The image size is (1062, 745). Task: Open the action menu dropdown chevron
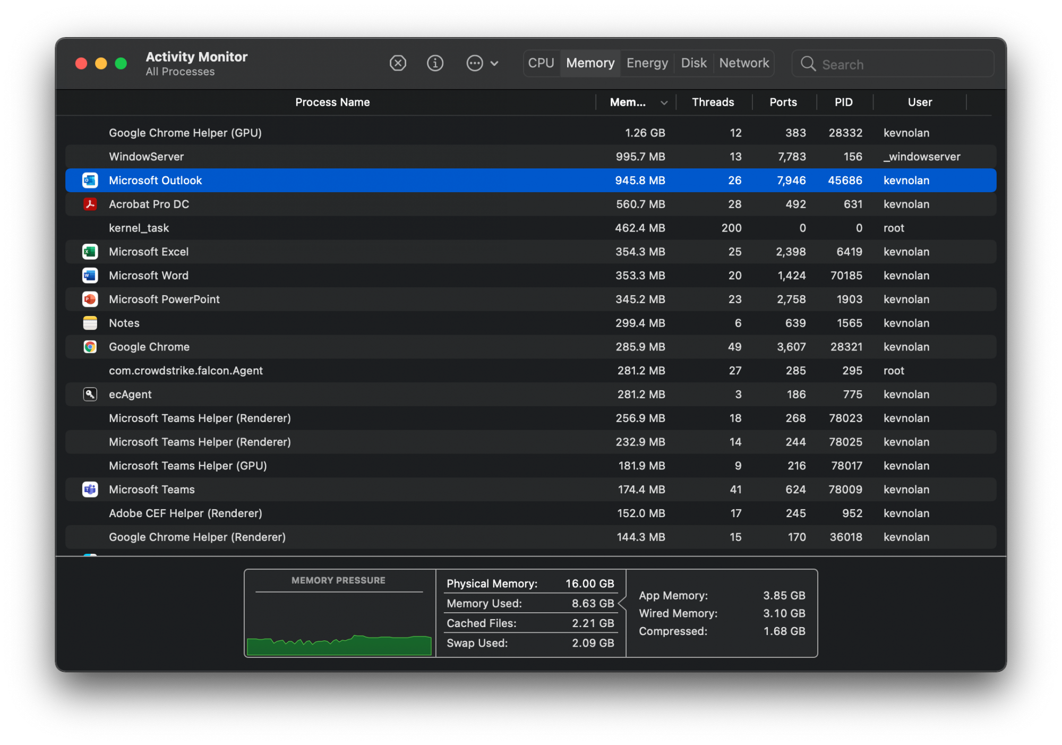click(494, 63)
